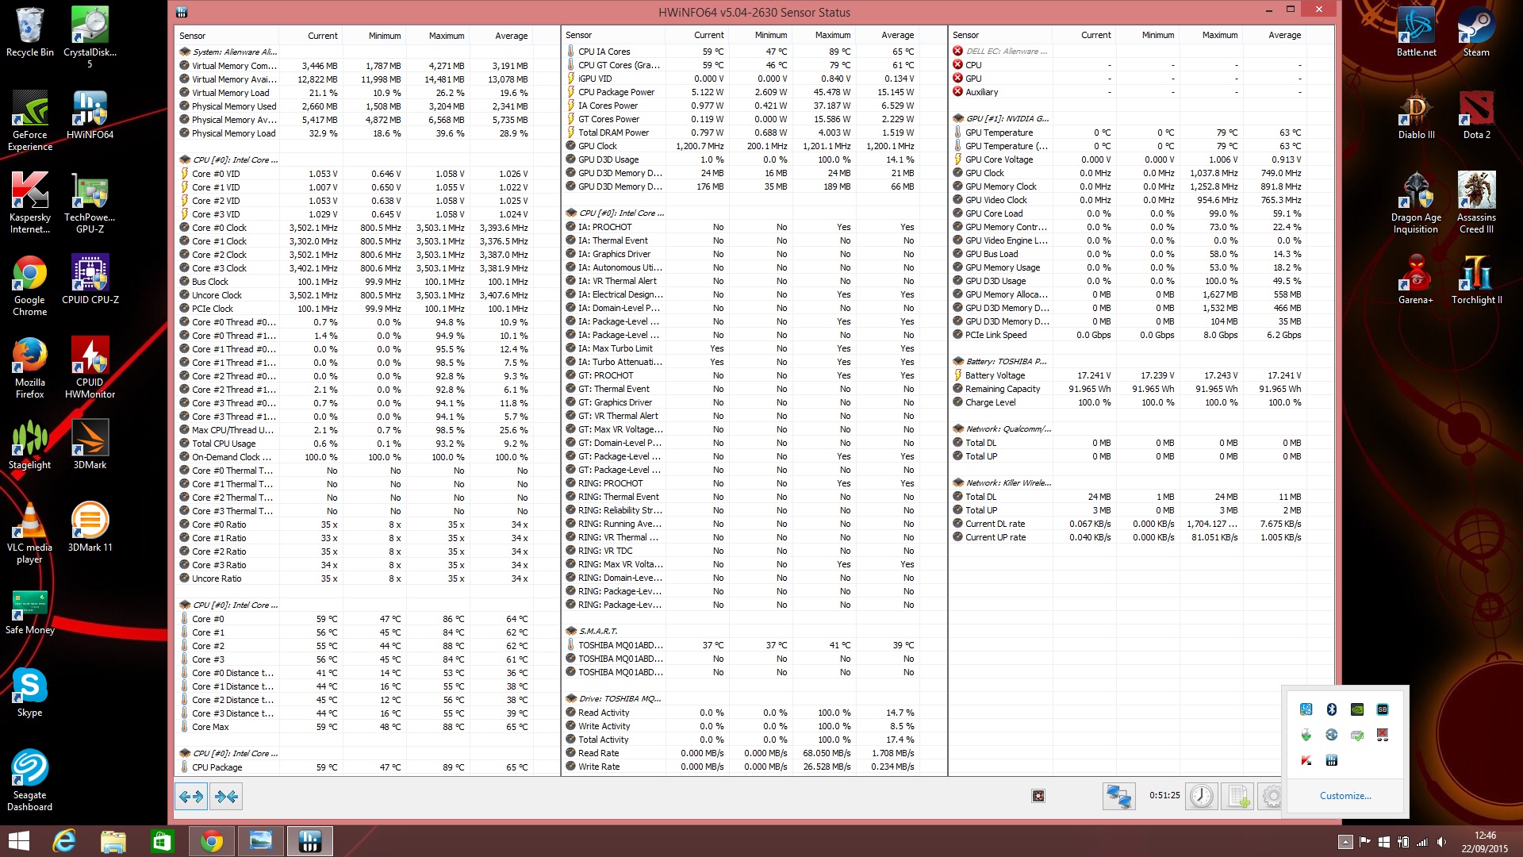Viewport: 1523px width, 857px height.
Task: Click the HWiNFO icon in tray popup
Action: pos(1332,760)
